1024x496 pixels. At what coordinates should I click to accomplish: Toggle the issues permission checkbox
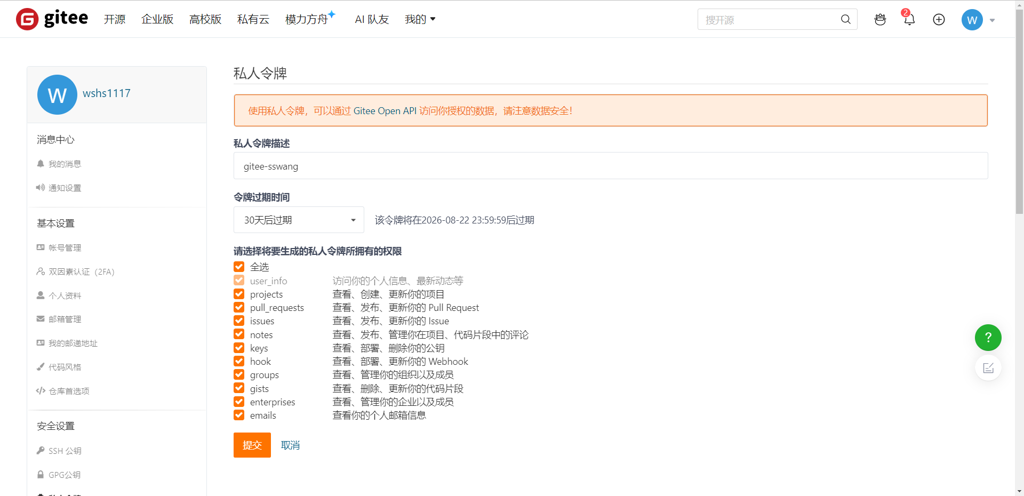coord(239,321)
